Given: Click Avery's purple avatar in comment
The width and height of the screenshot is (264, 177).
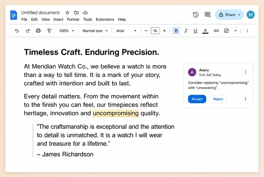Looking at the screenshot, I should pos(192,72).
